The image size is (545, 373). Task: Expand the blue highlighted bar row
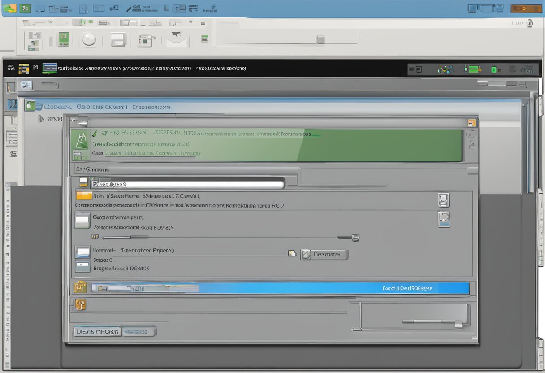(280, 288)
